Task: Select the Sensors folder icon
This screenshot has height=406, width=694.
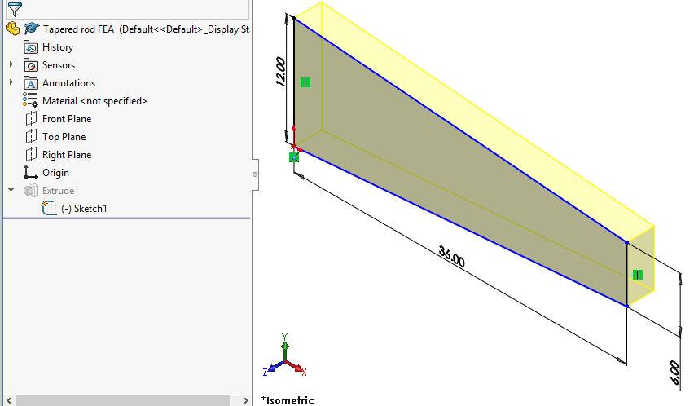Action: pos(31,65)
